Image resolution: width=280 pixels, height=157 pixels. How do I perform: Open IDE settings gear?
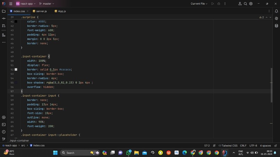coord(251,3)
